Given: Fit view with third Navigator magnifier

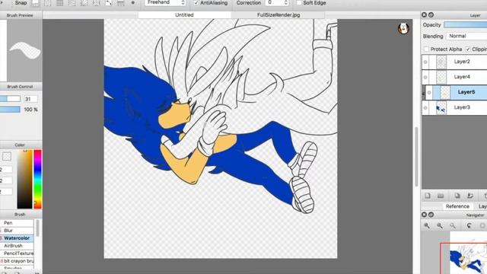Looking at the screenshot, I should pos(453,225).
